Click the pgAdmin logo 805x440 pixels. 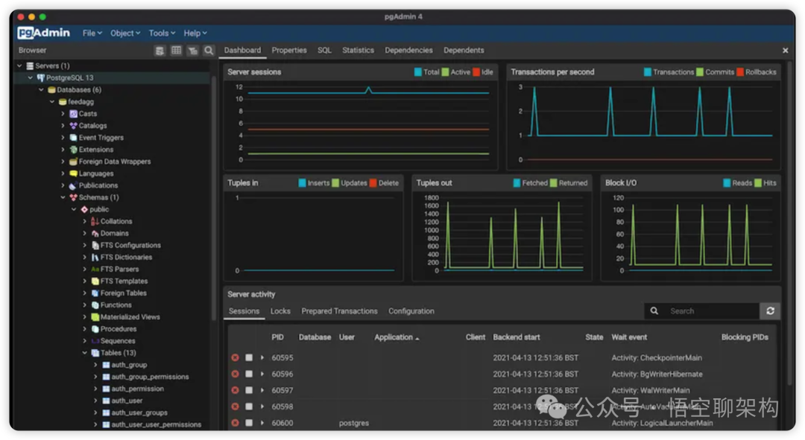click(x=44, y=33)
